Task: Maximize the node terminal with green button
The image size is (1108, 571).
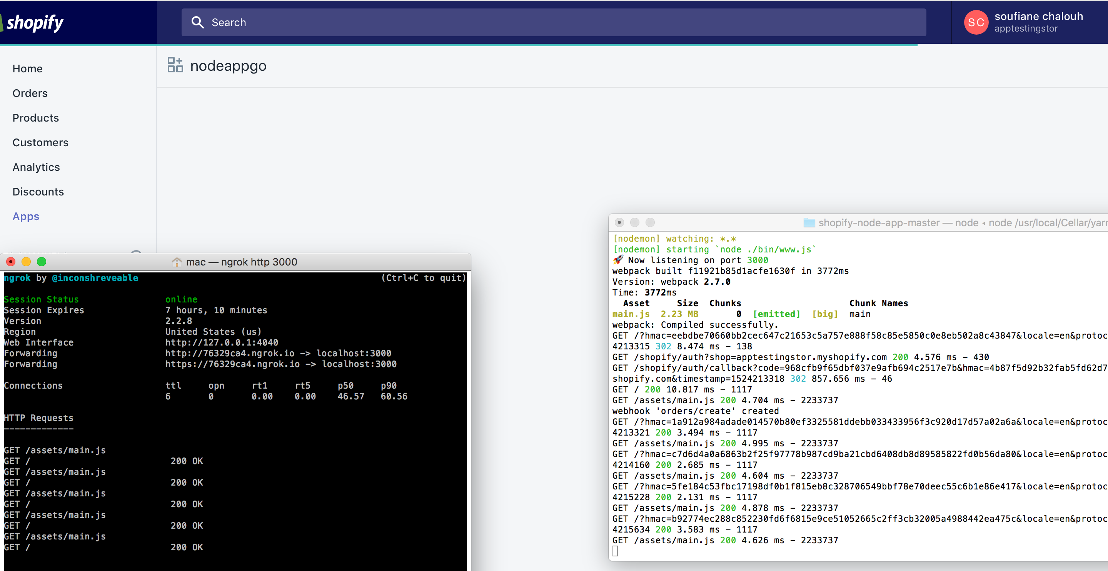Action: 650,222
